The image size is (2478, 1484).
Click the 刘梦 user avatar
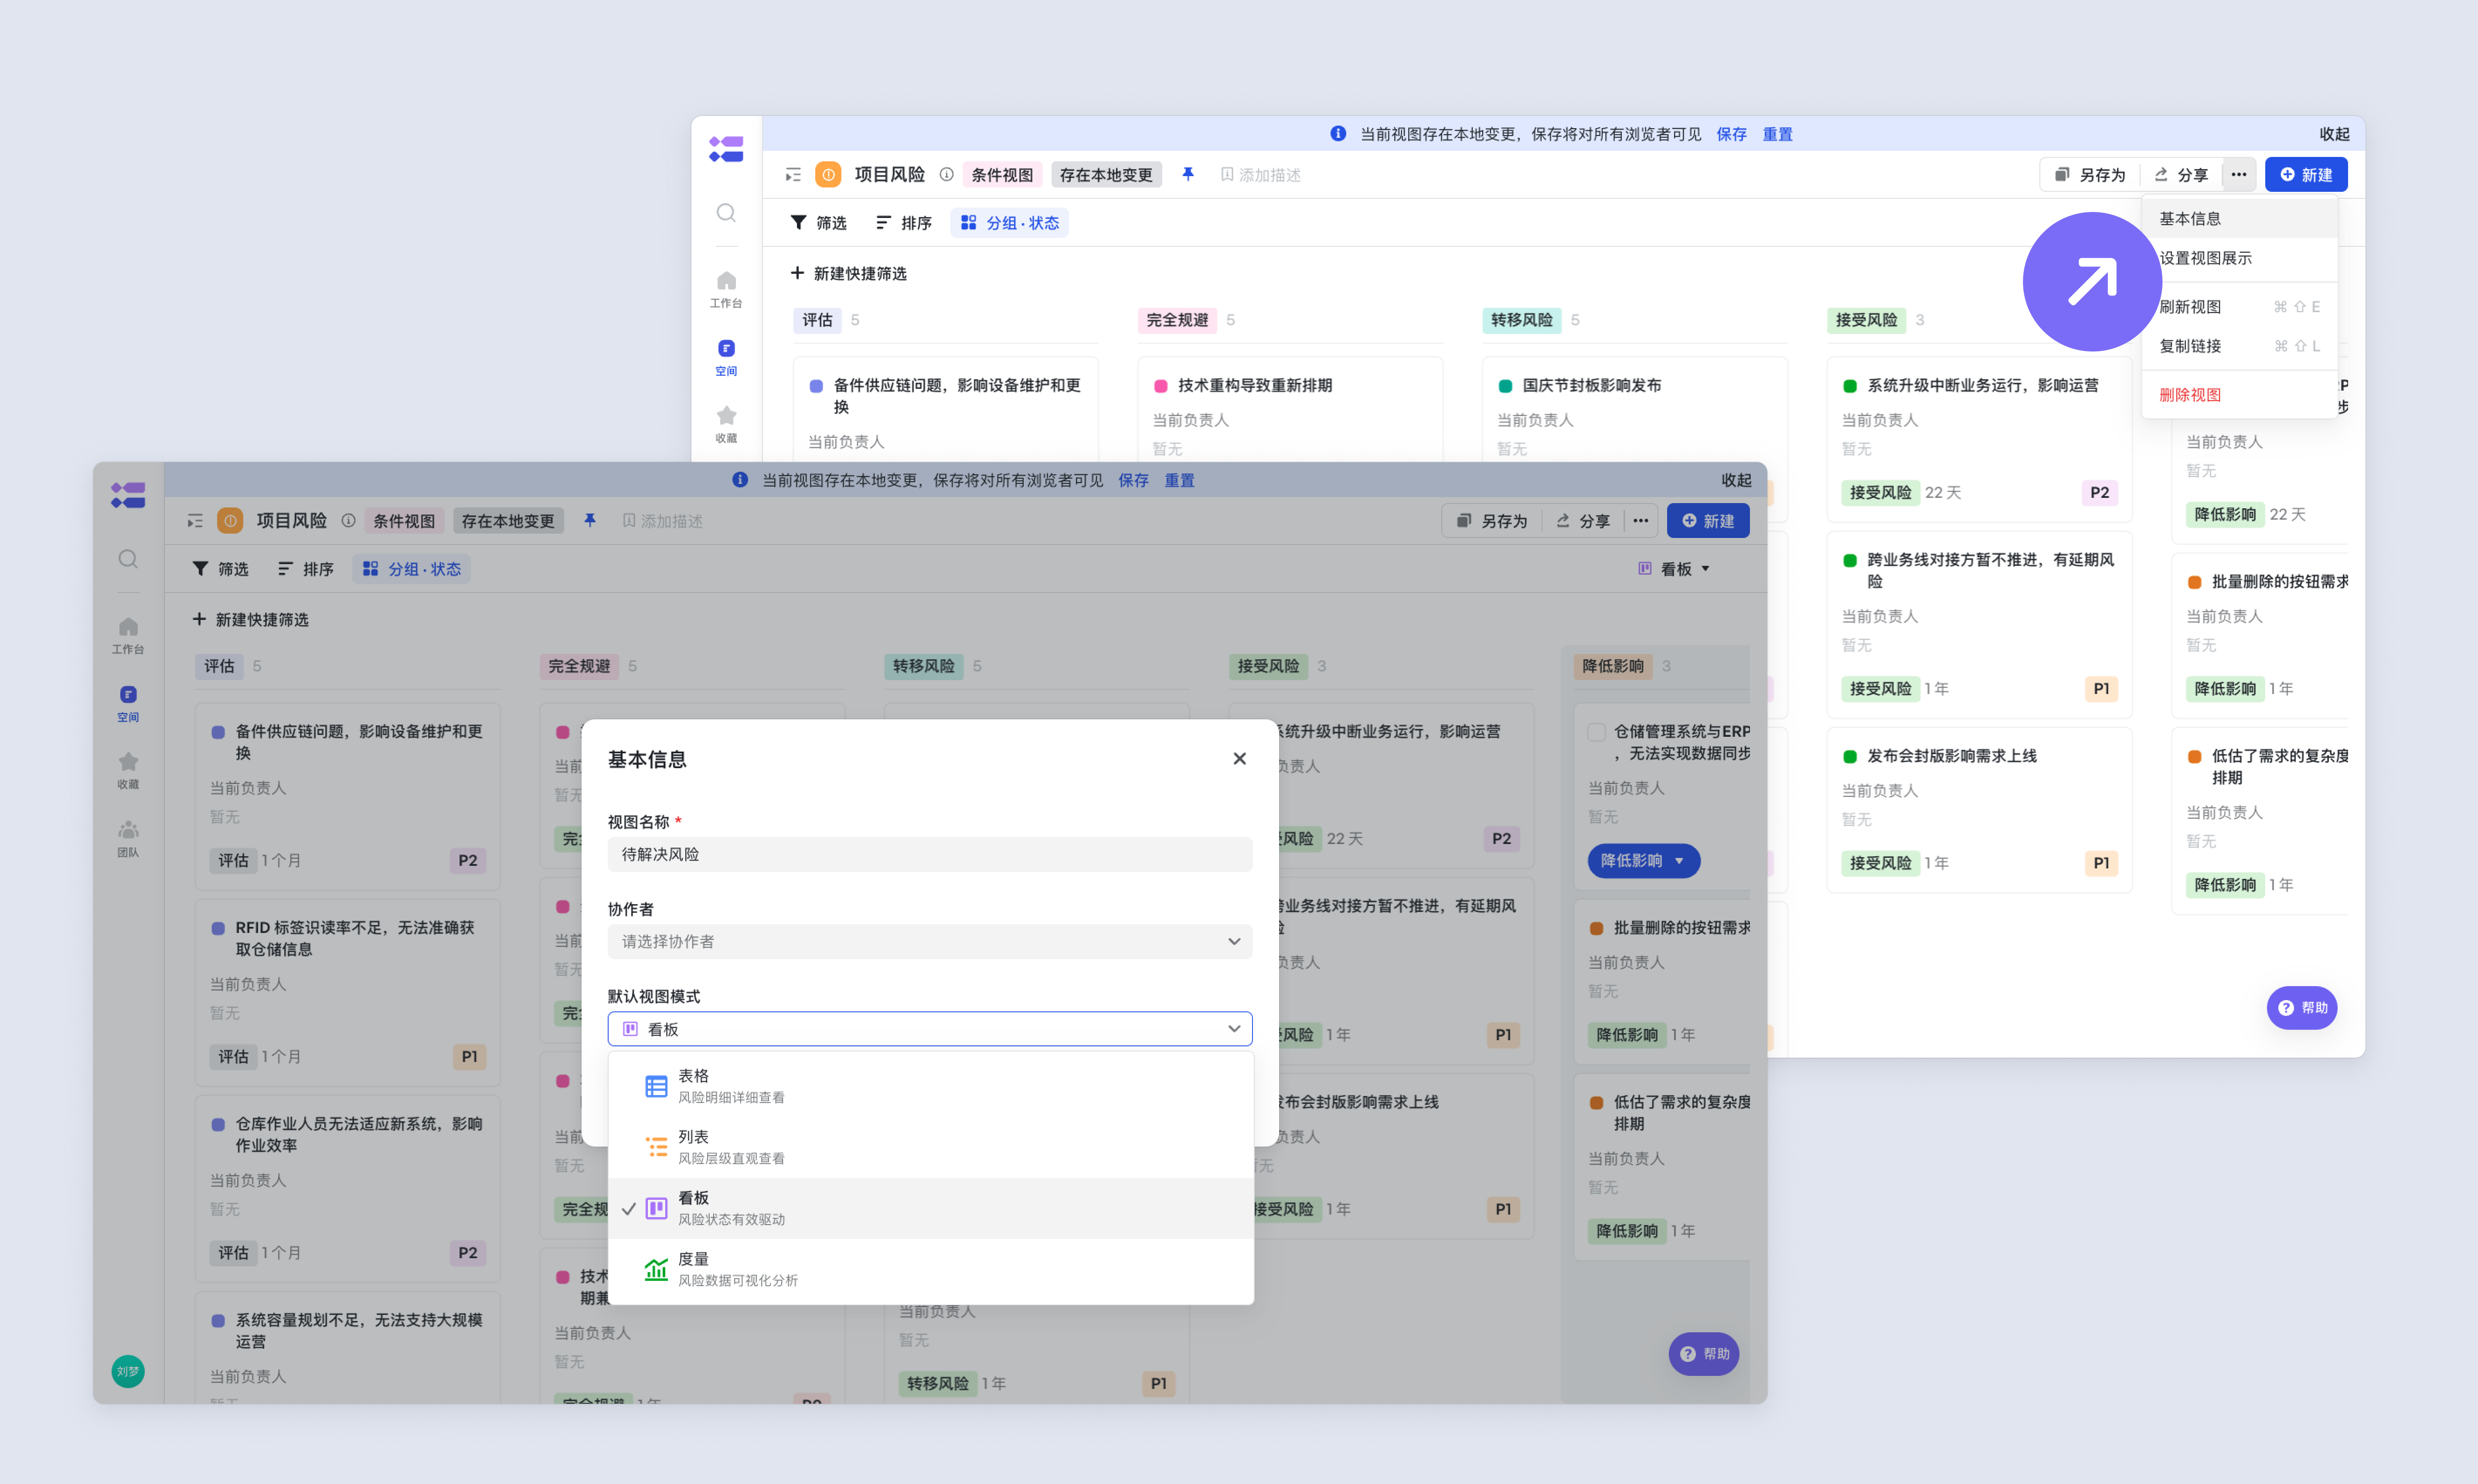click(128, 1371)
